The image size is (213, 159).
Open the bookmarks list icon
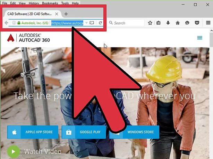click(x=159, y=23)
